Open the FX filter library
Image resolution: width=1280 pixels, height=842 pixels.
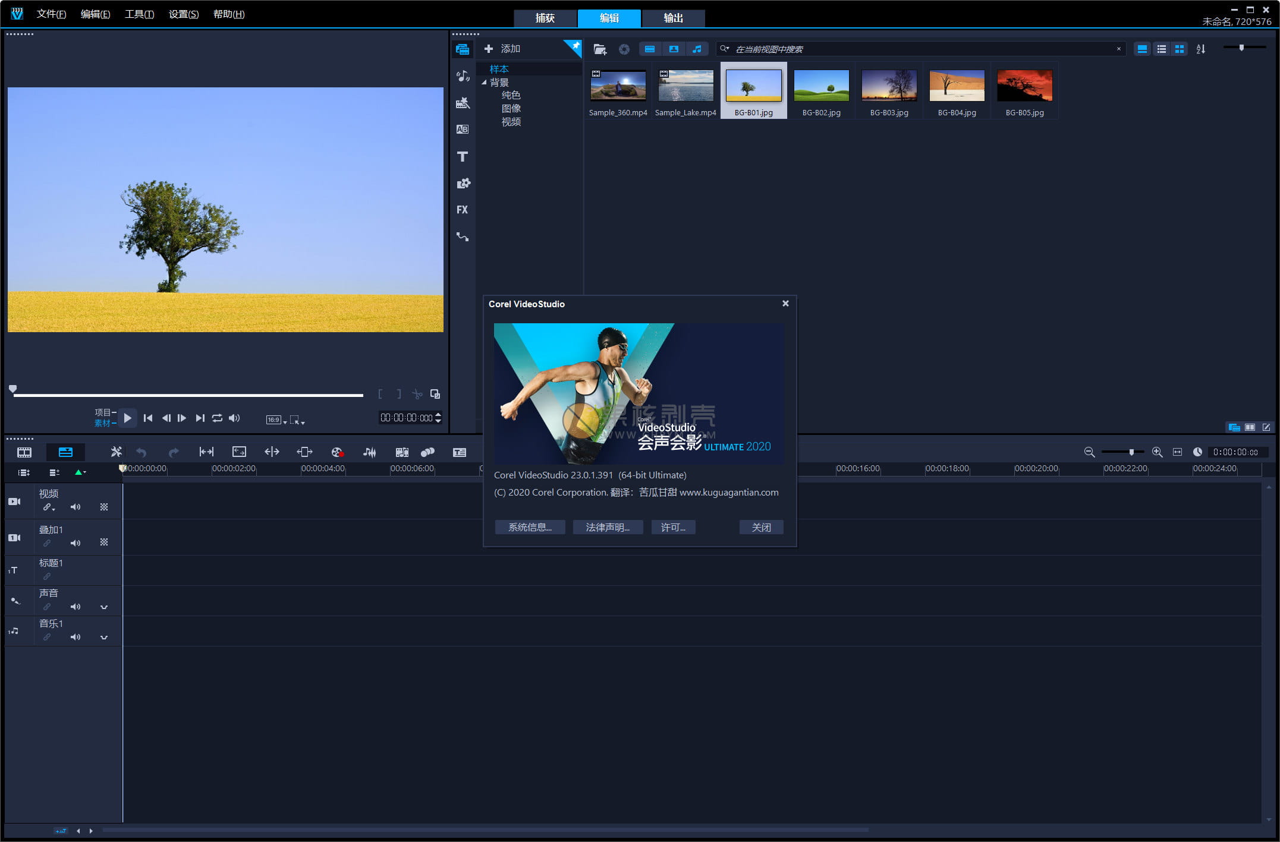pos(462,210)
